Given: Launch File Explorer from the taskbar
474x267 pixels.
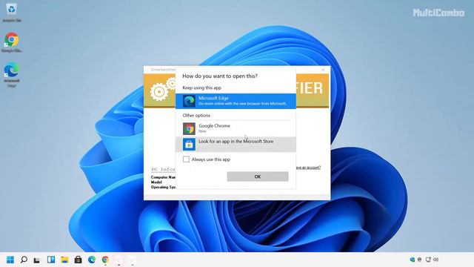Looking at the screenshot, I should click(64, 260).
